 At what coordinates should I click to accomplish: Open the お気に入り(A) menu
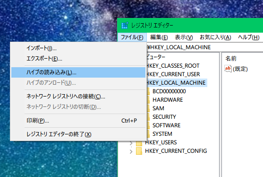215,37
